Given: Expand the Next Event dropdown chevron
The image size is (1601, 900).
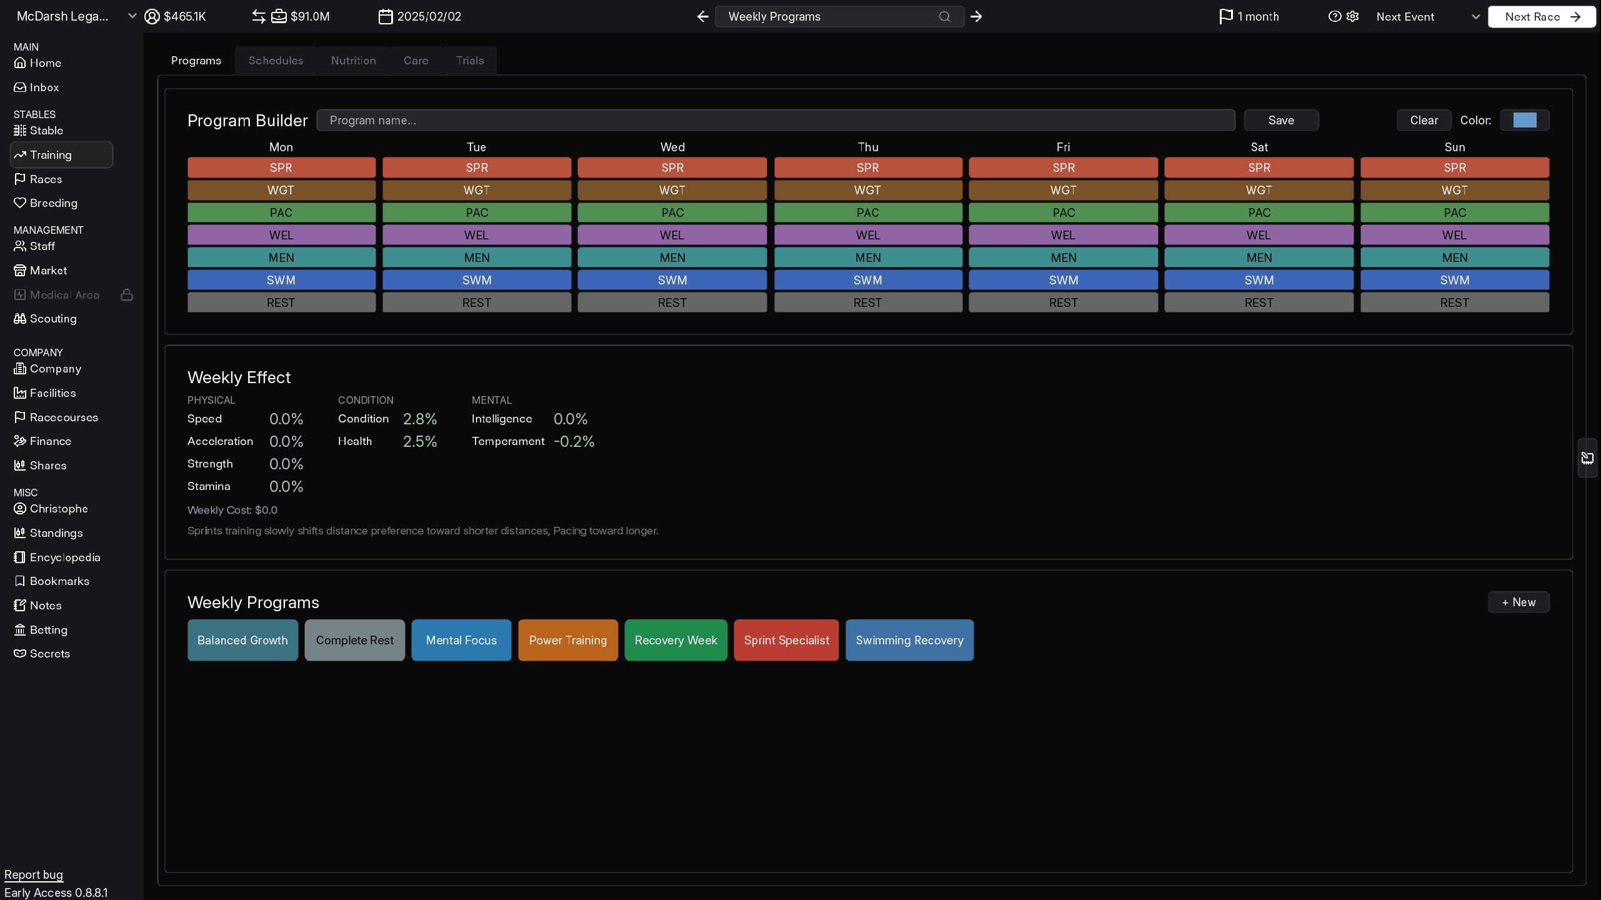Looking at the screenshot, I should click(x=1475, y=17).
